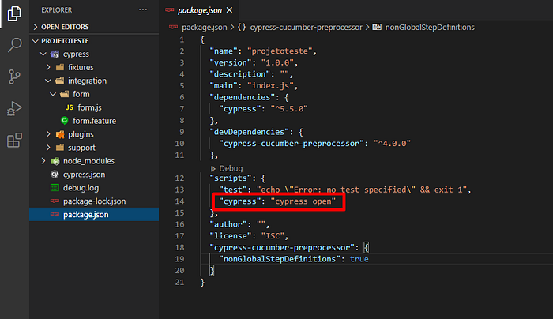553x319 pixels.
Task: Click the "cypress open" script value
Action: point(303,201)
